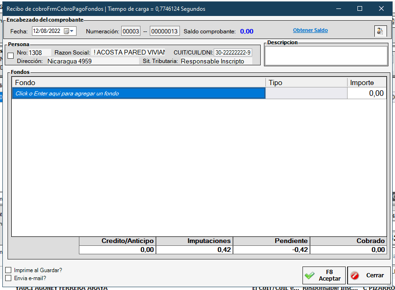Enable Envia e-mail checkbox
The height and width of the screenshot is (290, 395).
(x=8, y=278)
